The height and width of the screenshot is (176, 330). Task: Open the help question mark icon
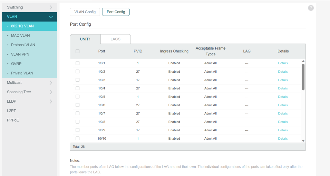click(311, 8)
